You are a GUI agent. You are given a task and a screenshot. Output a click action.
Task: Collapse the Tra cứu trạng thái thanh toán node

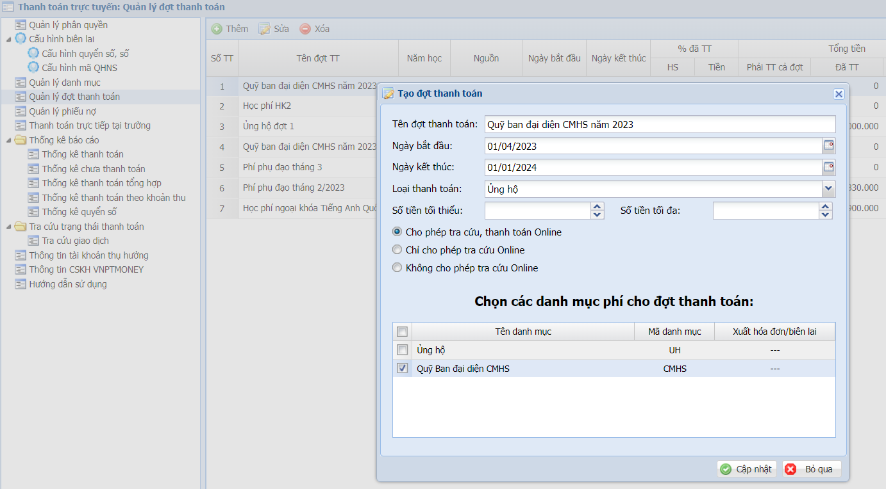8,227
